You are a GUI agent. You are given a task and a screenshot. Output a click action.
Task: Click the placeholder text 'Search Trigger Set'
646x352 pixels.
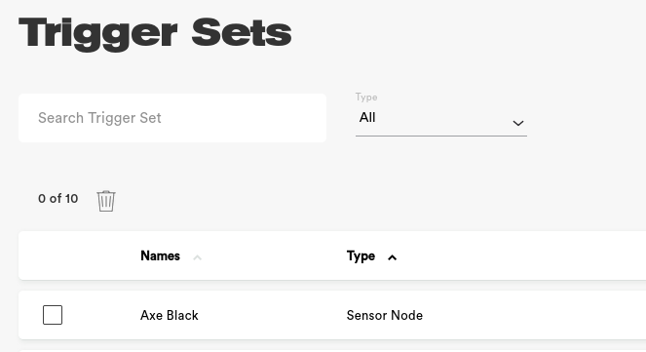pos(99,118)
